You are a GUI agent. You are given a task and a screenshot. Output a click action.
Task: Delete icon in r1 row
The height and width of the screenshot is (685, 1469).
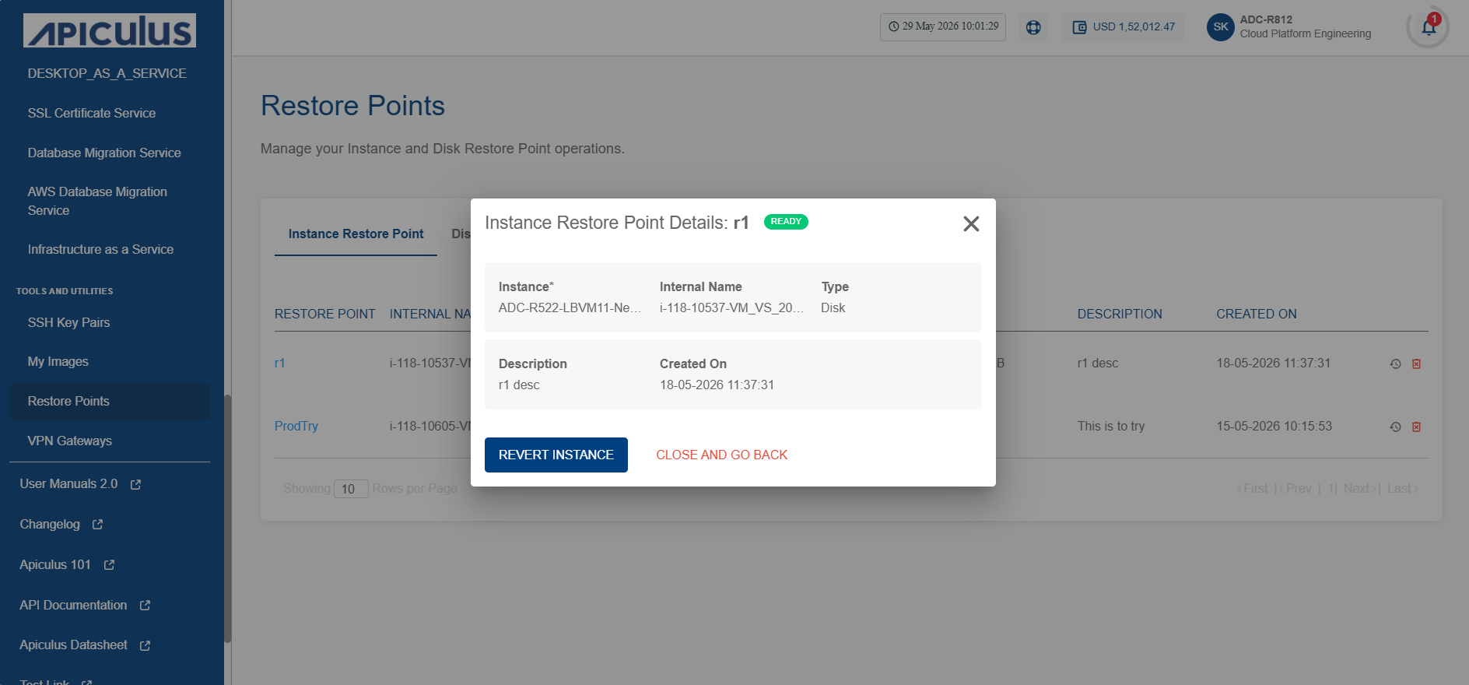coord(1417,364)
